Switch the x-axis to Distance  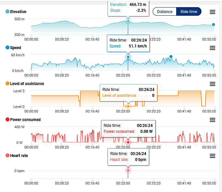164,12
